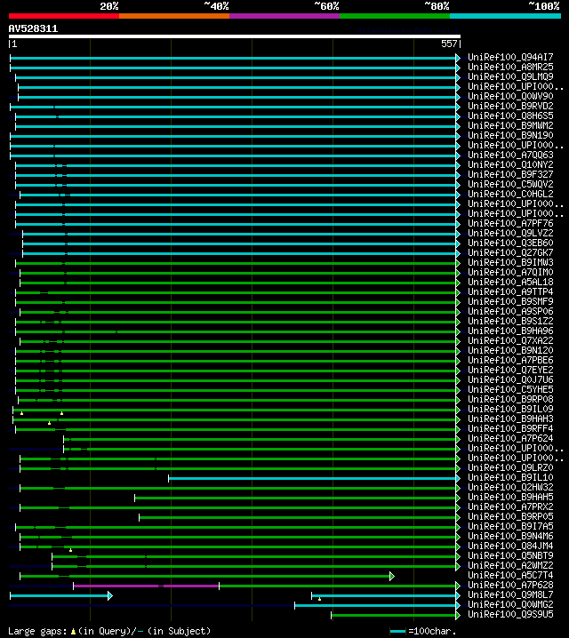This screenshot has height=638, width=569.
Task: Open the UniRef100_Q9LVZ2 hit
Action: point(510,233)
